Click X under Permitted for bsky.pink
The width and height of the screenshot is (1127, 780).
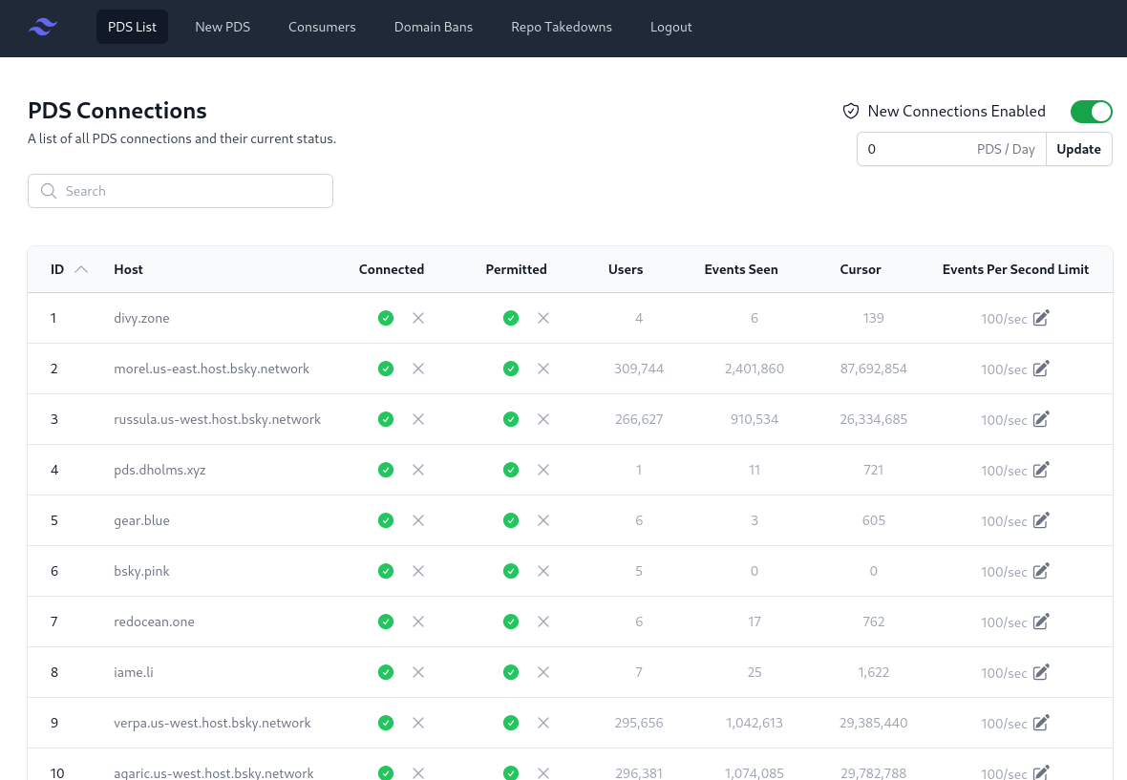pos(543,571)
